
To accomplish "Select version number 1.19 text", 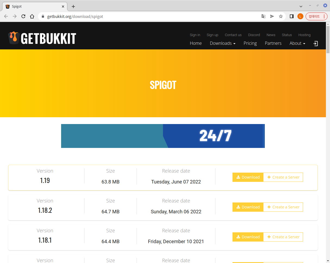I will coord(45,180).
